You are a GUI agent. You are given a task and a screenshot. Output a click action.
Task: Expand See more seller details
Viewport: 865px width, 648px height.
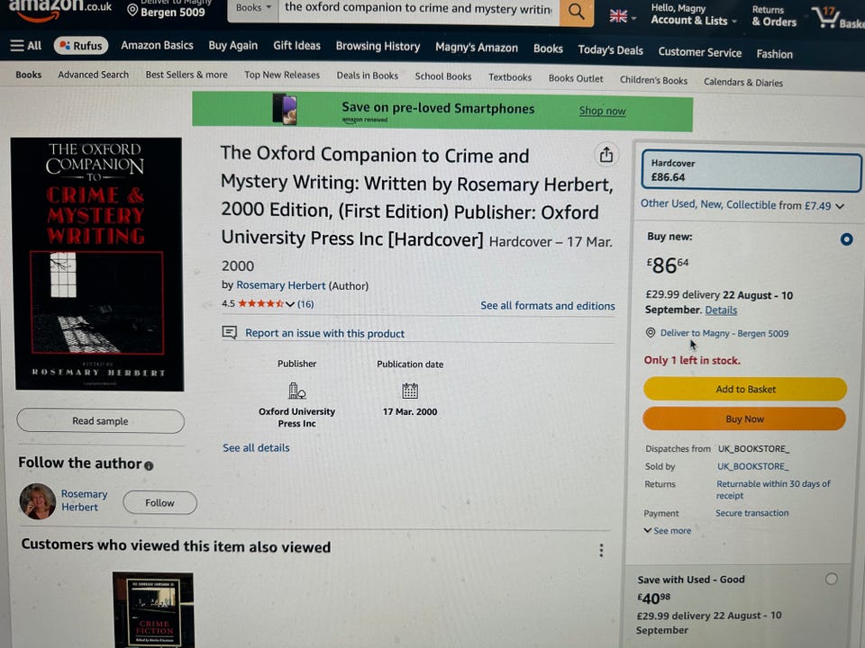click(x=668, y=531)
